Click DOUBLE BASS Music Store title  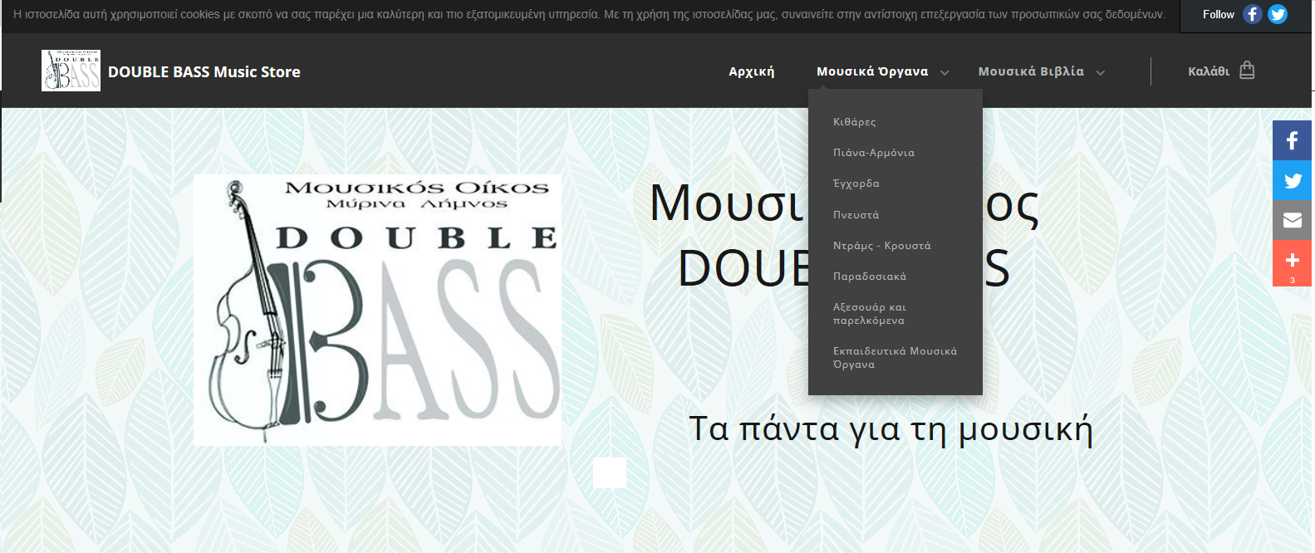[x=204, y=72]
